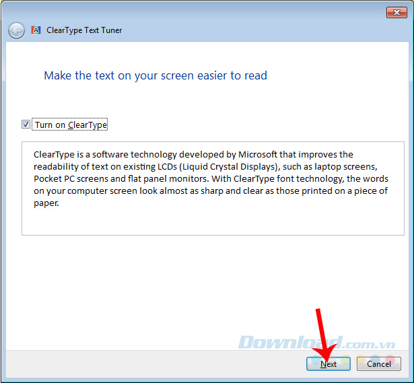
Task: Click the ClearType Text Tuner app icon
Action: 36,30
